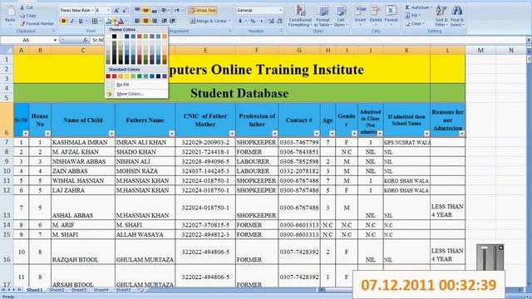Open Sort & Filter

441,16
